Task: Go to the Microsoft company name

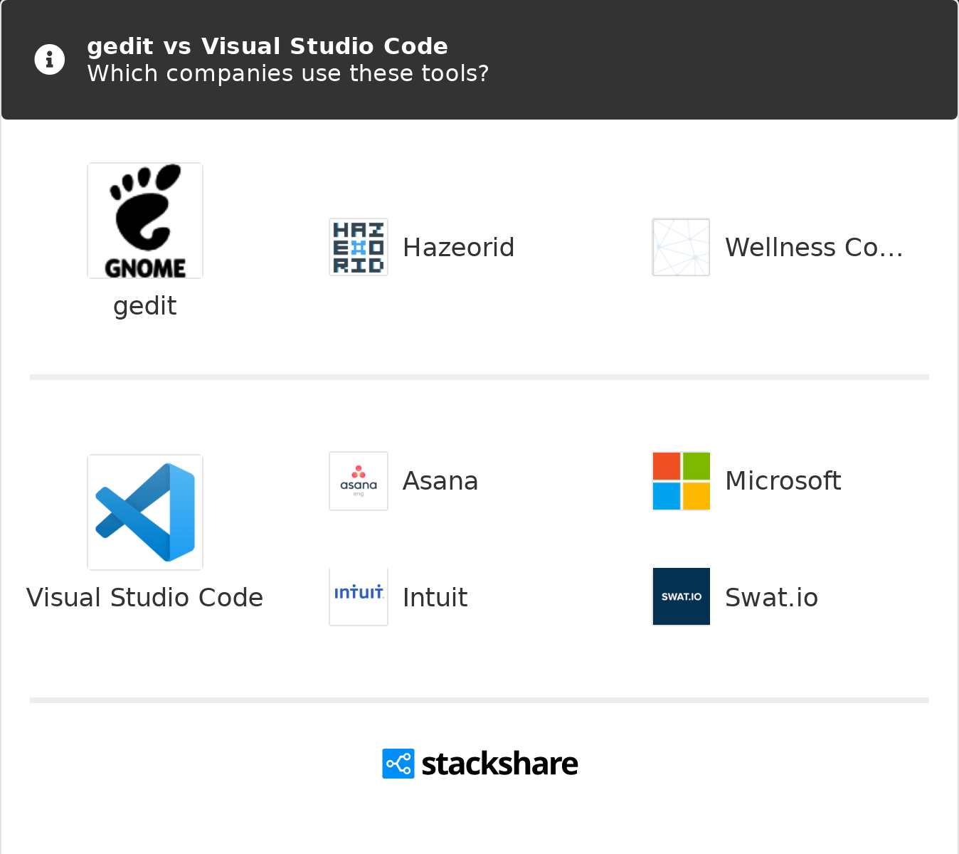Action: pos(783,481)
